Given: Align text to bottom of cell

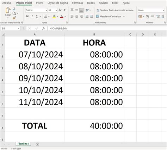Looking at the screenshot, I should (81, 10).
